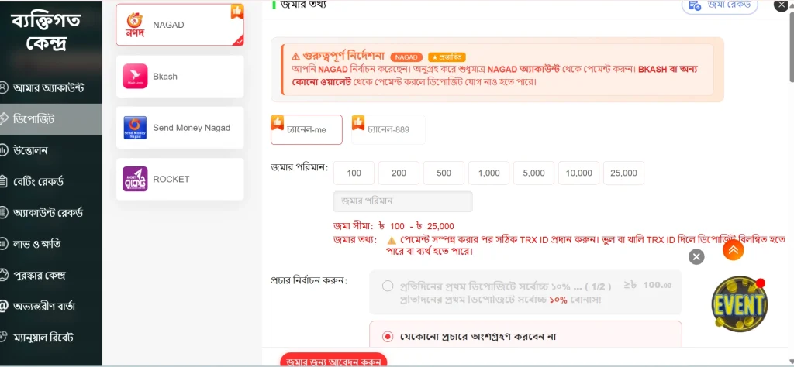Click the NAGAD tag in the notice

tap(406, 57)
